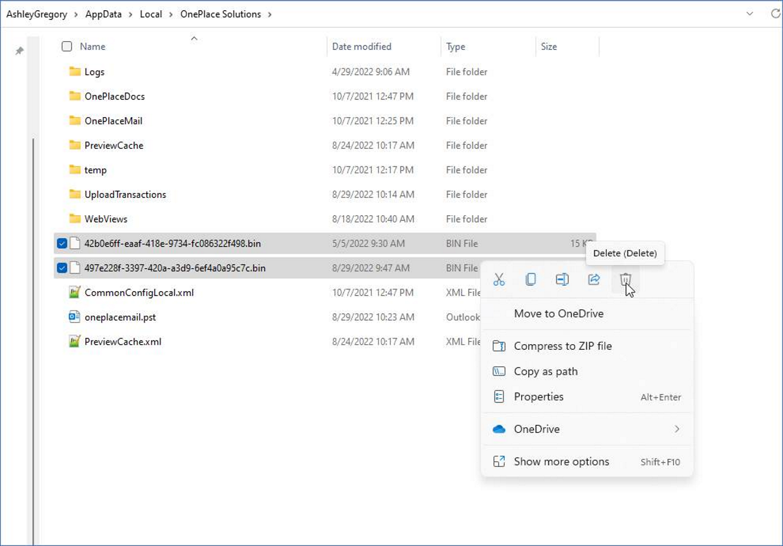
Task: Expand chevron after OnePlace Solutions breadcrumb
Action: coord(269,15)
